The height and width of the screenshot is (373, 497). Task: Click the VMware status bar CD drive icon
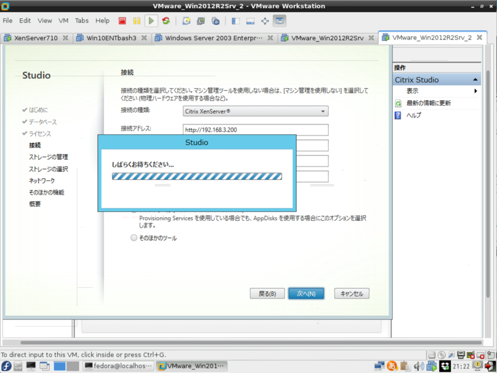[x=442, y=355]
